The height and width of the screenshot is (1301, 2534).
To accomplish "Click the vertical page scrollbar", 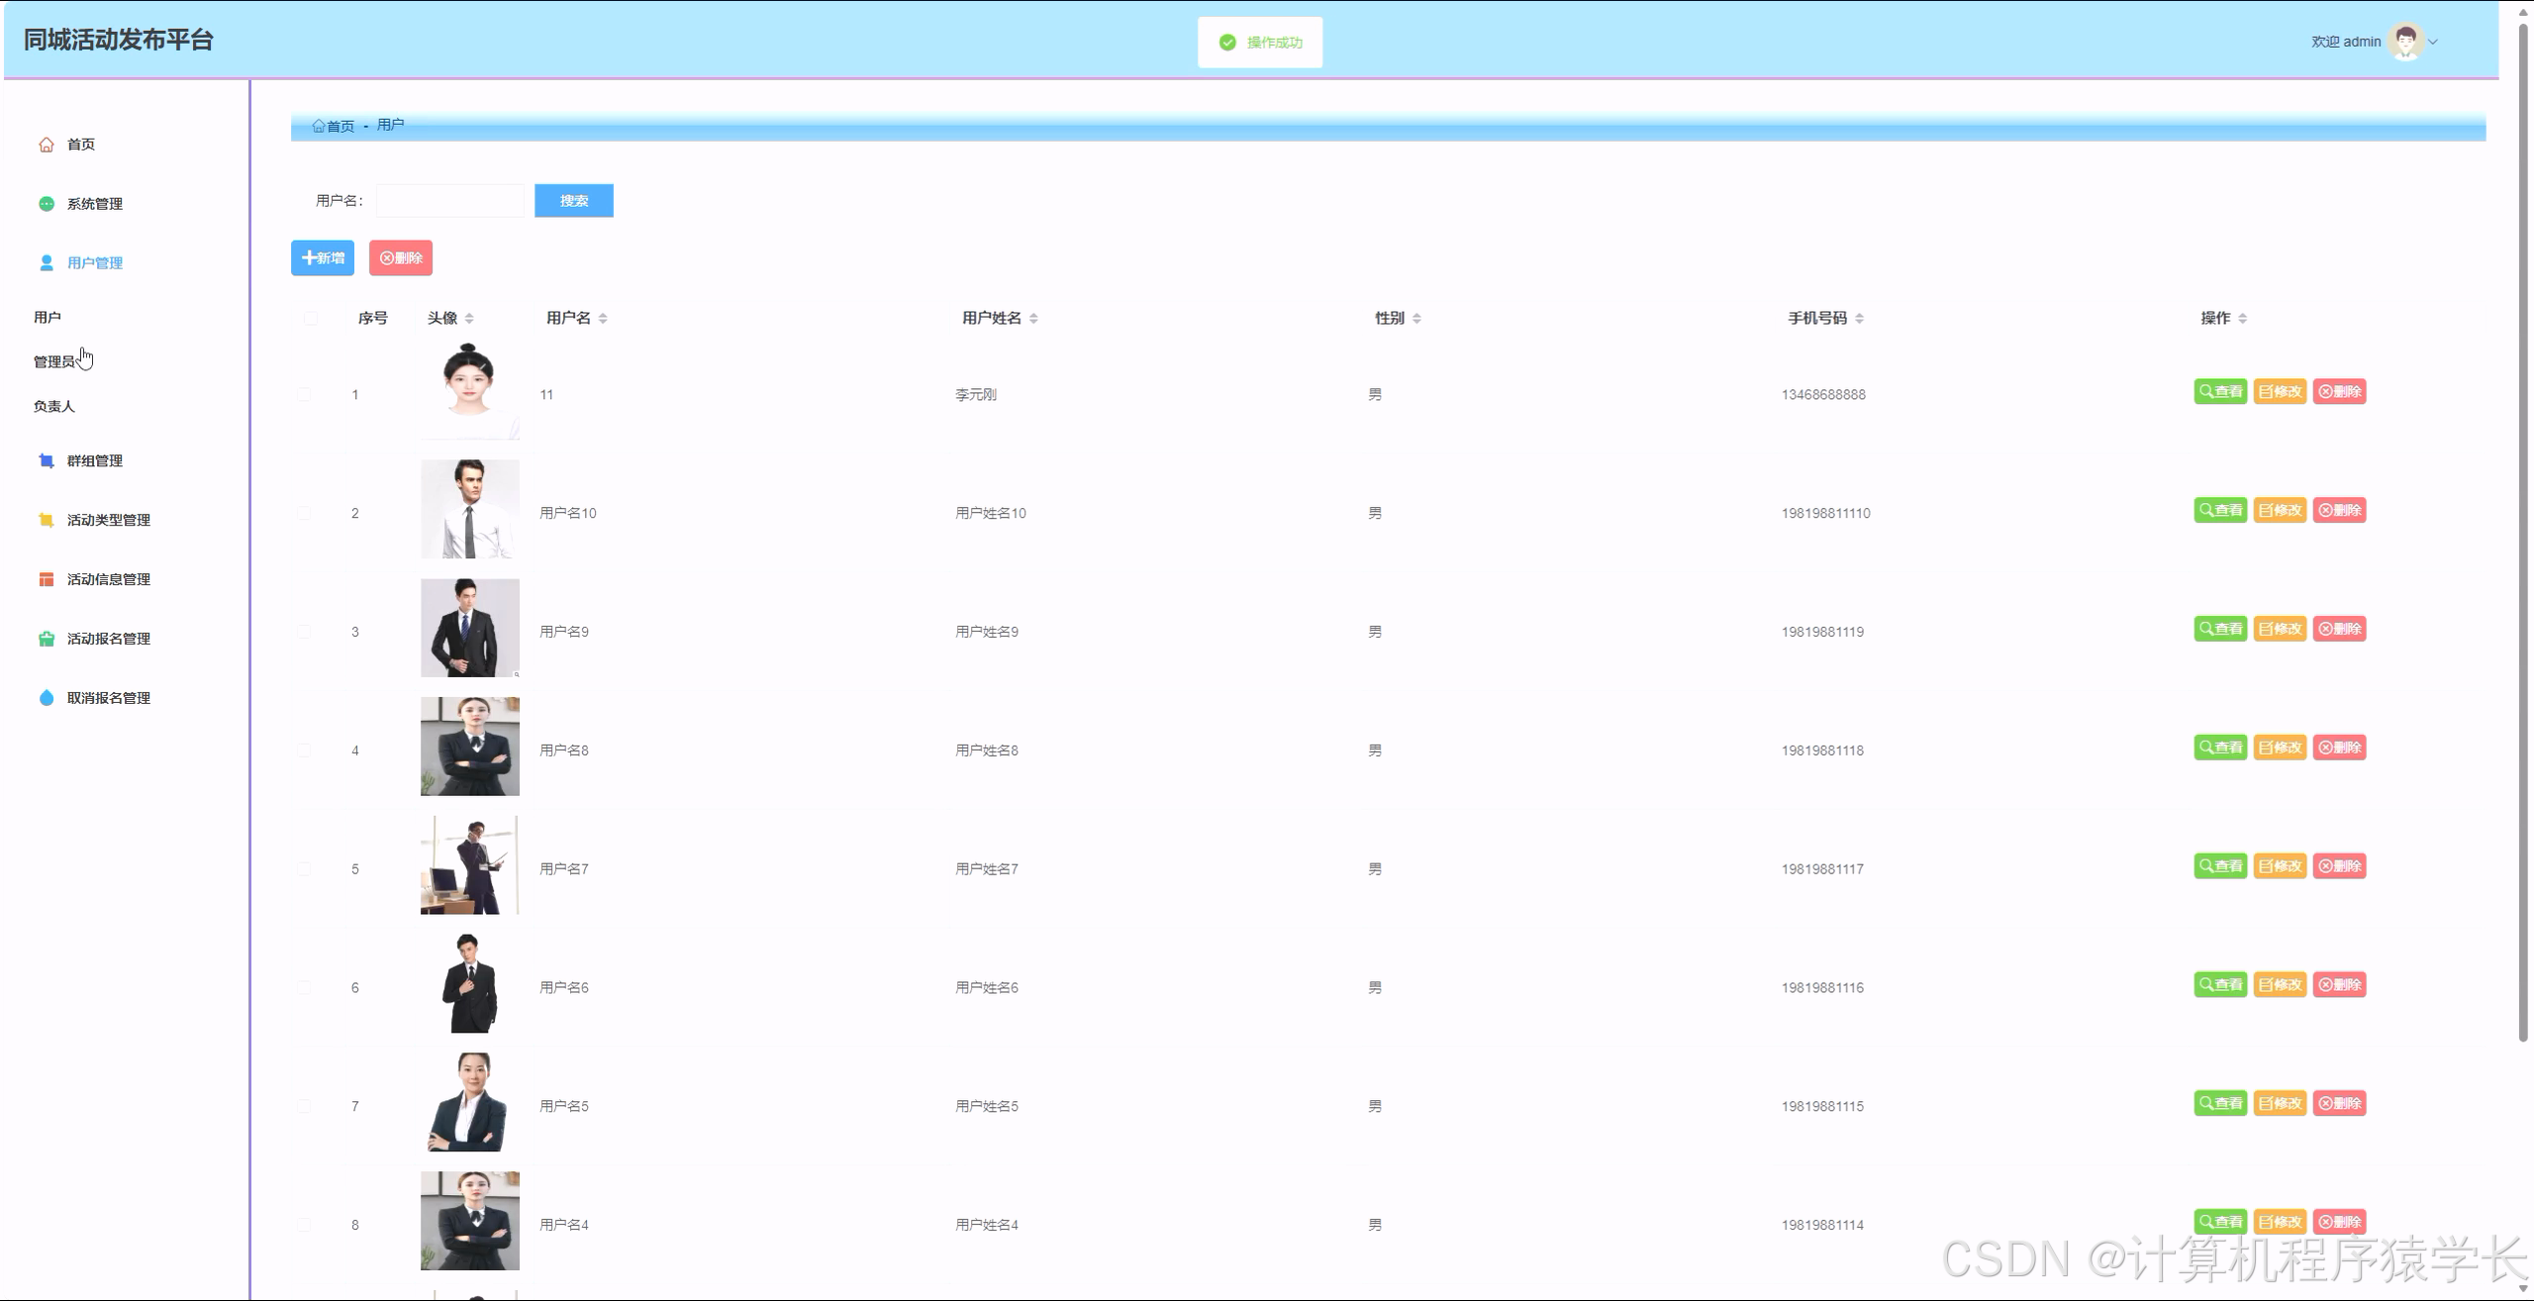I will point(2523,535).
